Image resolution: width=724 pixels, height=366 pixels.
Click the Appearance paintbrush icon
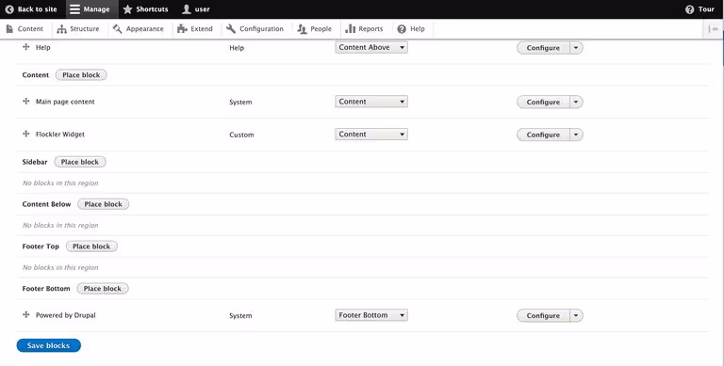click(x=117, y=28)
